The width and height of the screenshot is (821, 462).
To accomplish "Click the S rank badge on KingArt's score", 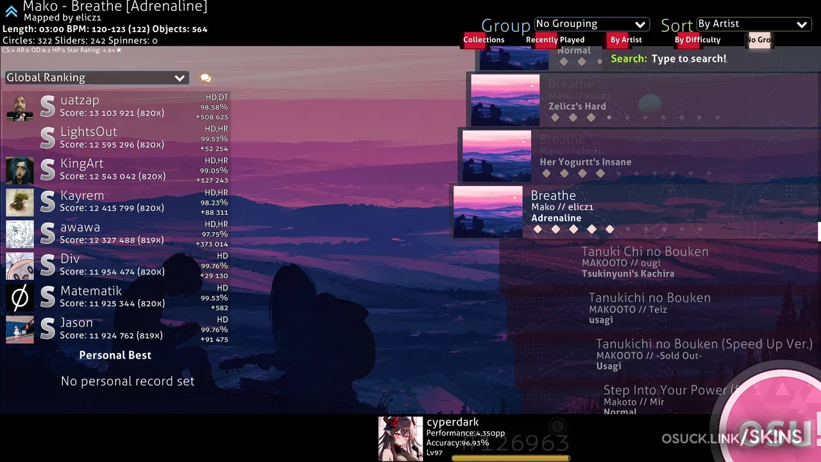I will tap(47, 170).
